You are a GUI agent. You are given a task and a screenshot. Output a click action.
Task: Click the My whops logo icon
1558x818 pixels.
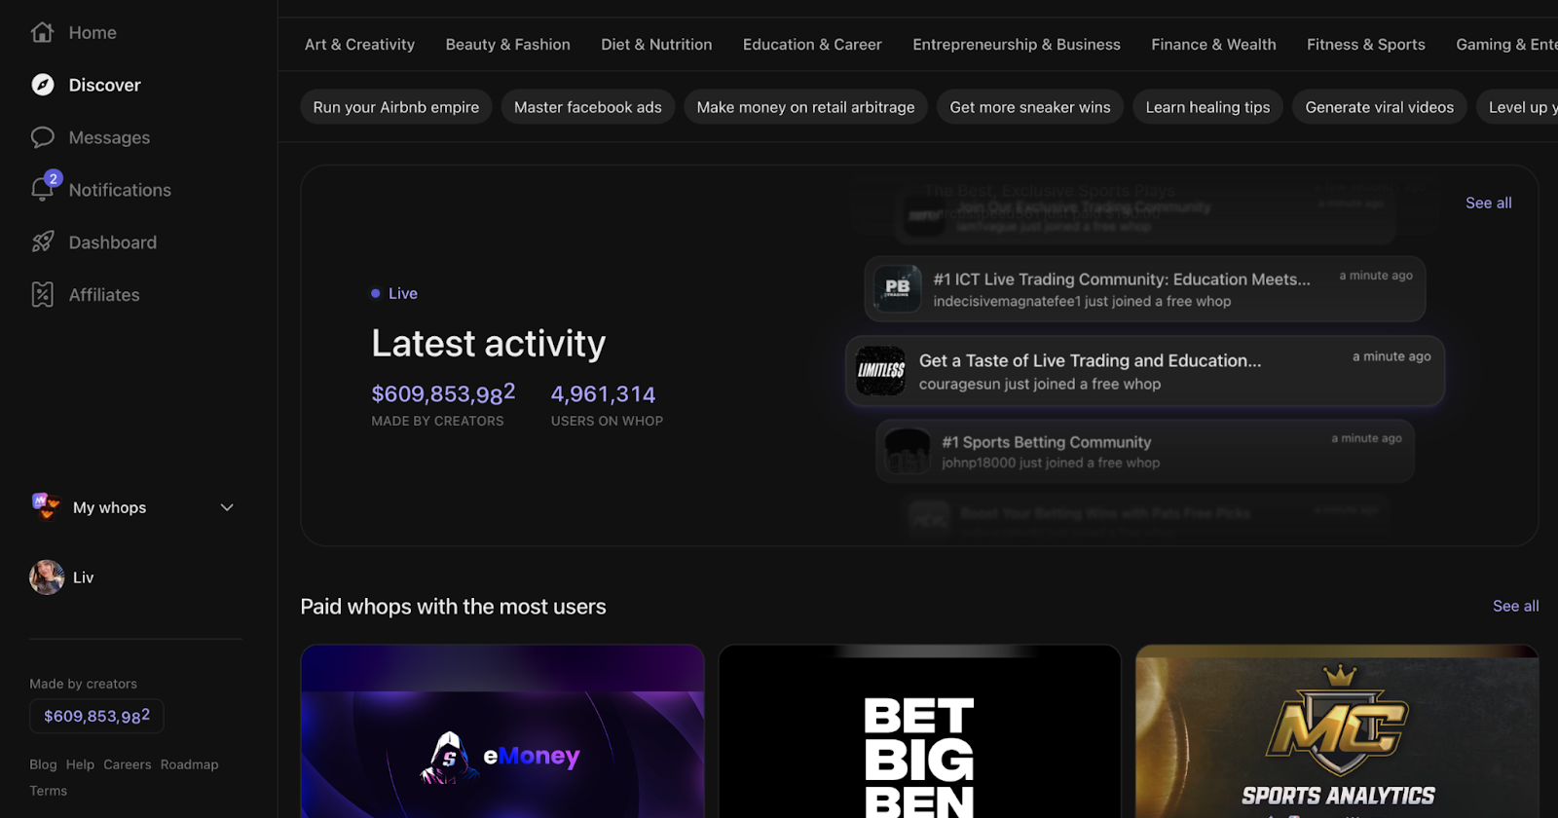tap(46, 506)
